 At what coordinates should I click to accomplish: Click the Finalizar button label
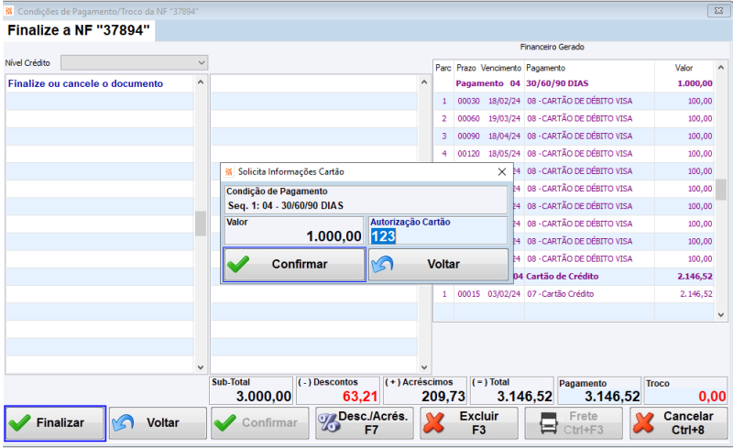click(60, 422)
